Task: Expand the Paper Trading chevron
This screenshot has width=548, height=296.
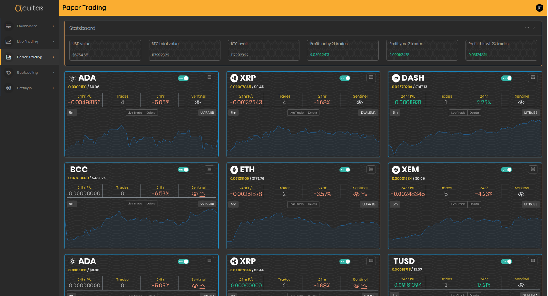Action: (53, 57)
